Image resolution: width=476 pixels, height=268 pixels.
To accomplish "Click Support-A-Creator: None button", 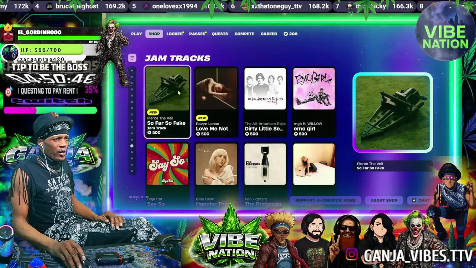I will coord(325,200).
